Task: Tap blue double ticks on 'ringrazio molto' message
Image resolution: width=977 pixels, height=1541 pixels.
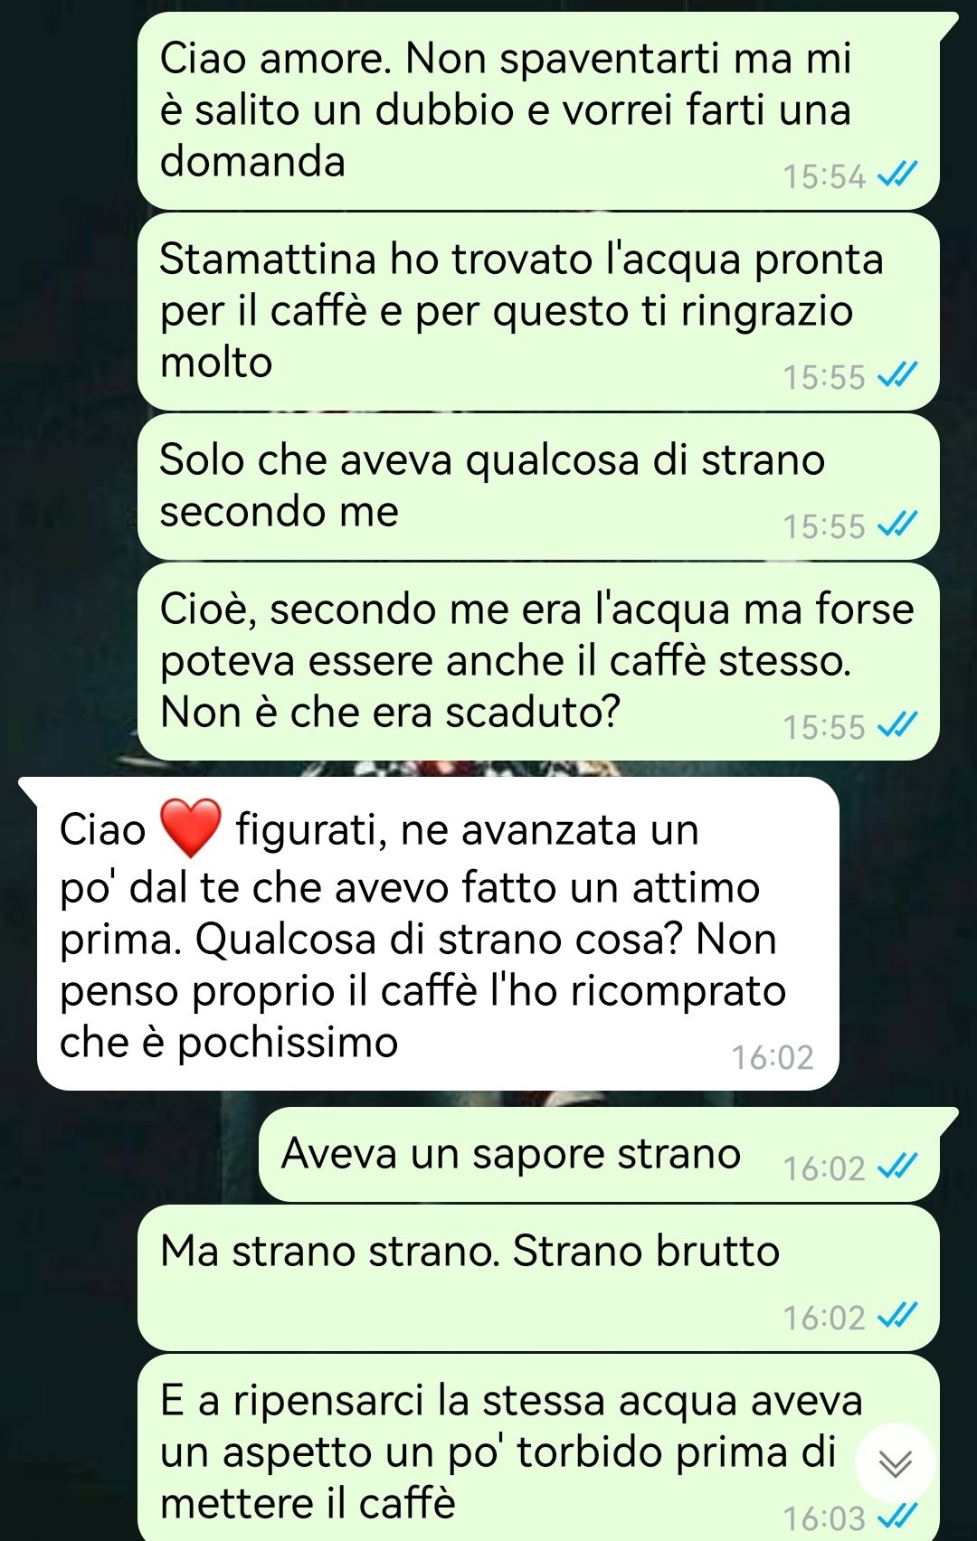Action: (898, 375)
